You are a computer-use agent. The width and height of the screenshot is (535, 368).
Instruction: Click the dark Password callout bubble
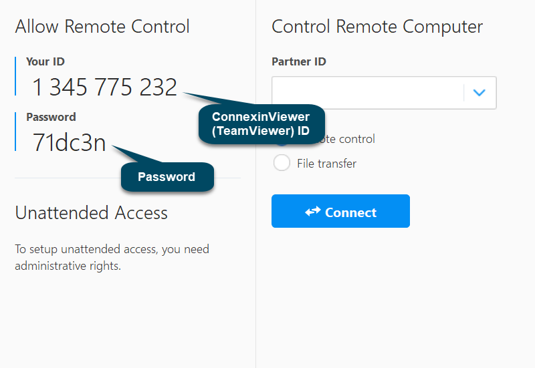point(167,177)
